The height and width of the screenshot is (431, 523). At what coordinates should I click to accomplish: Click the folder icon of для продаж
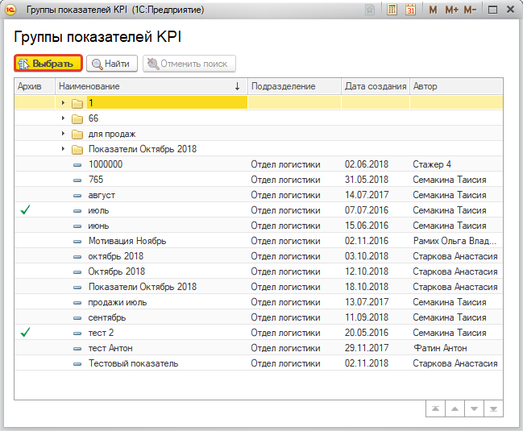[77, 134]
